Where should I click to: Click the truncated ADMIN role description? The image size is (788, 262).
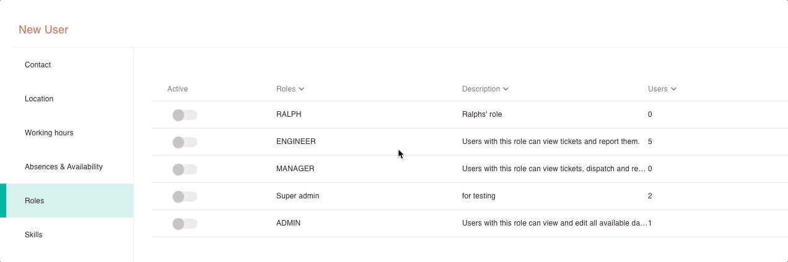tap(555, 223)
